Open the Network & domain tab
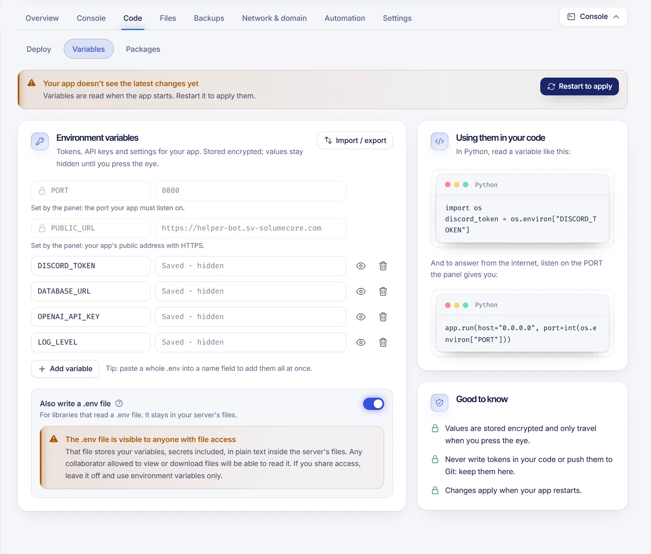This screenshot has width=651, height=554. (x=274, y=18)
